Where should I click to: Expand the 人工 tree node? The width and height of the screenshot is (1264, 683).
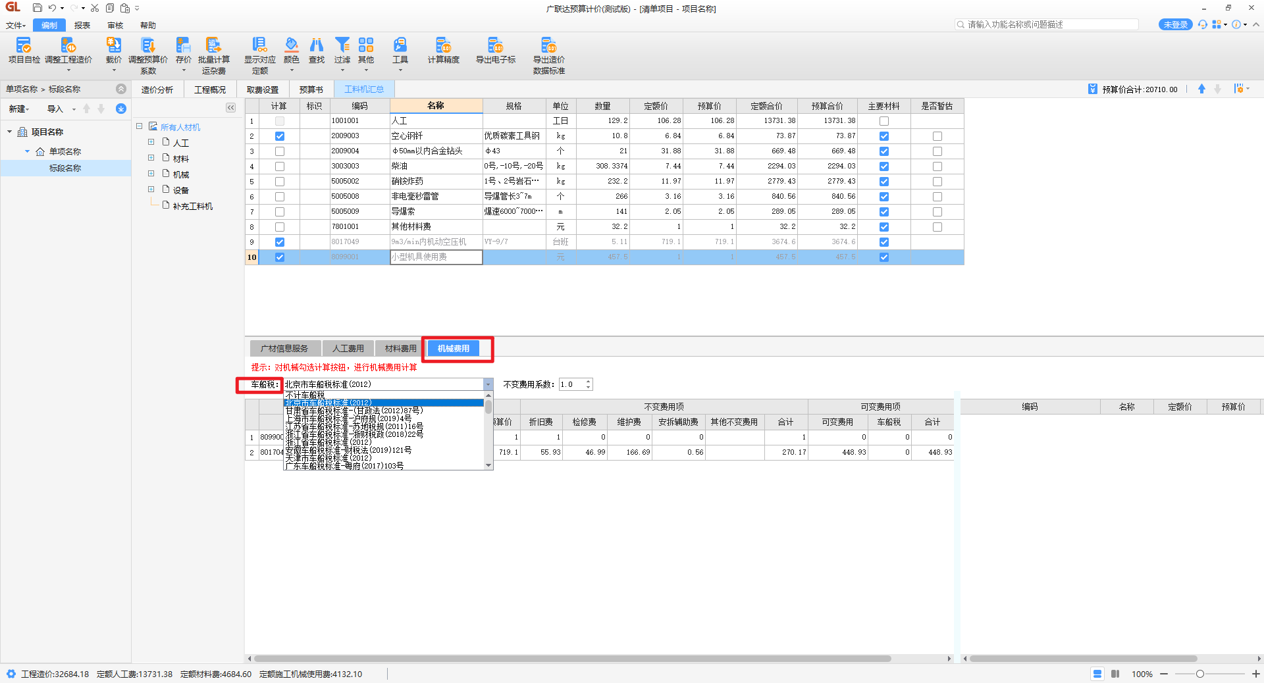click(x=151, y=142)
